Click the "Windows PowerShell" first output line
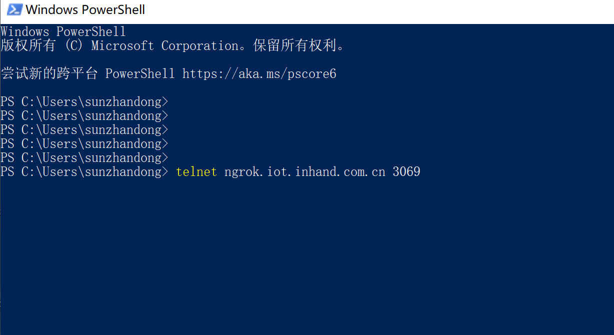 pyautogui.click(x=63, y=31)
